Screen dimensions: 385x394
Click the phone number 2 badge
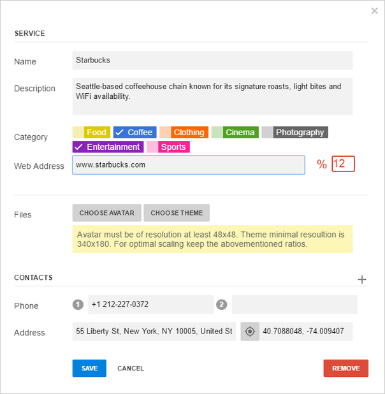point(222,305)
